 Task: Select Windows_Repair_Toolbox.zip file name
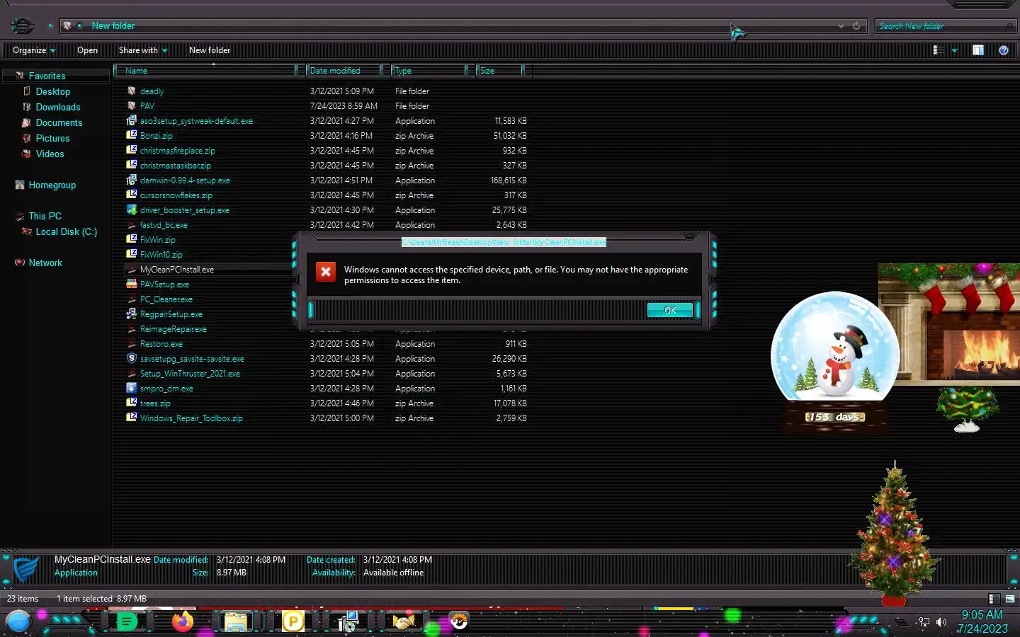point(191,418)
